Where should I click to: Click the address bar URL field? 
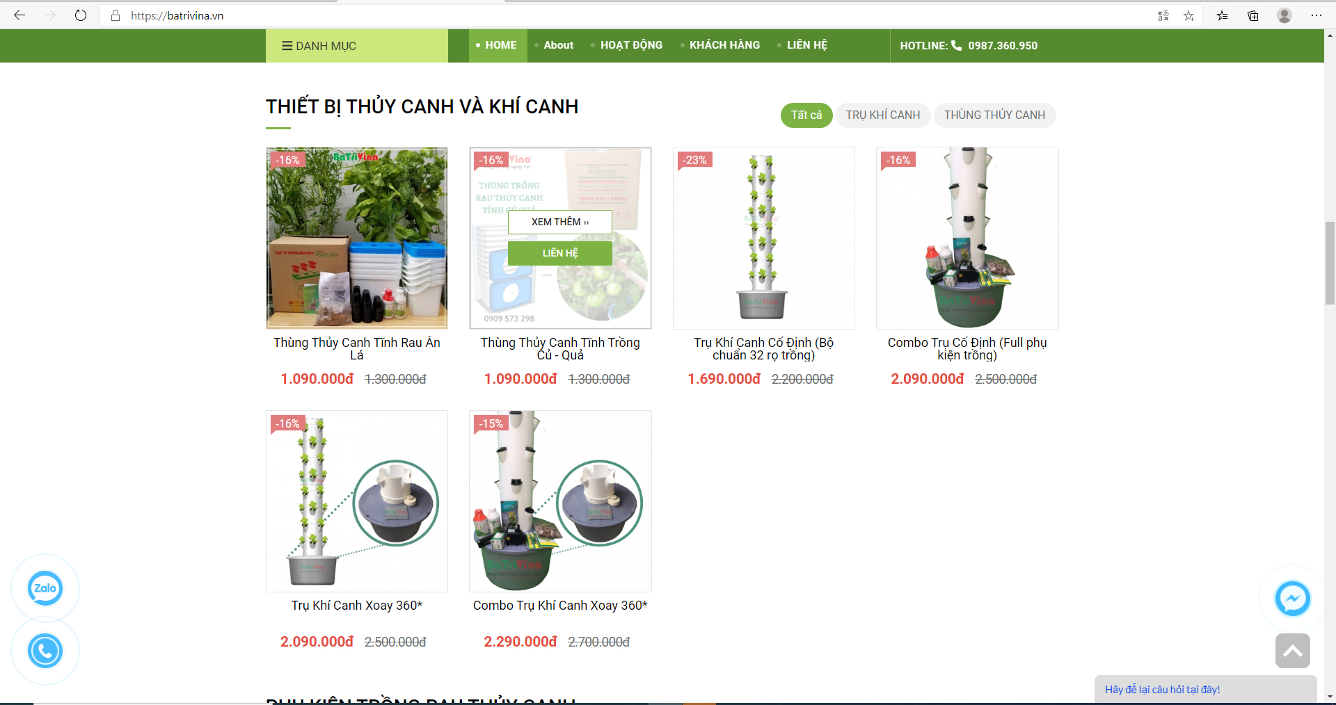coord(626,15)
